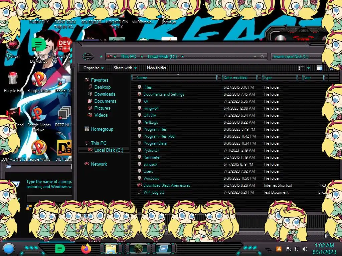Select the Documents and Settings folder
The height and width of the screenshot is (256, 342).
(x=164, y=94)
